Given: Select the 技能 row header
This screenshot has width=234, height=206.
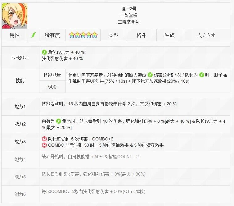Looking at the screenshot, I should (x=20, y=81).
